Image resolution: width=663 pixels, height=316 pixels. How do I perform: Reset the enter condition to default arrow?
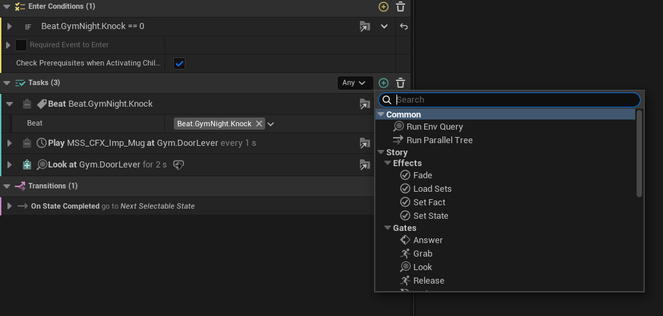[x=404, y=26]
